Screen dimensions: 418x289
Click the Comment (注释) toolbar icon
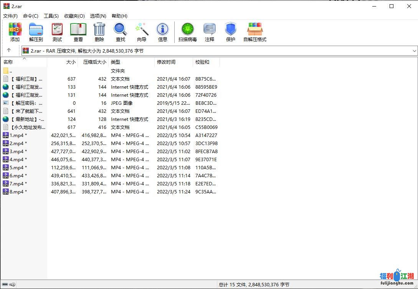pyautogui.click(x=210, y=32)
